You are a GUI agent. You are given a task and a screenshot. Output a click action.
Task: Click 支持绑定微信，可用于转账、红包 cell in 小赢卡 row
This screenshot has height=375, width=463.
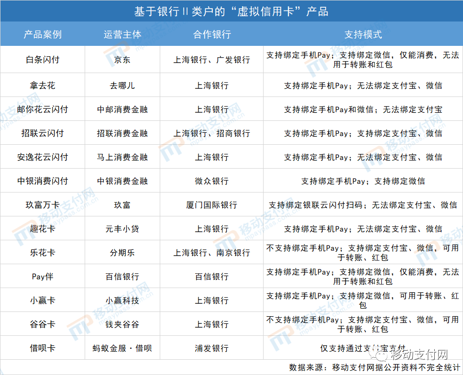tap(363, 300)
